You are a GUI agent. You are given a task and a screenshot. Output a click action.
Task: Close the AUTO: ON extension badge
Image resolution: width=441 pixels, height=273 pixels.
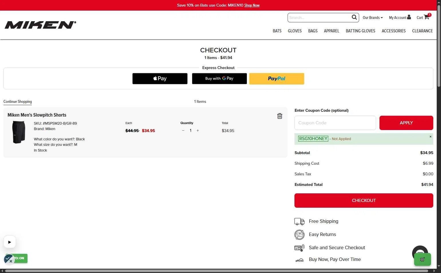11,261
